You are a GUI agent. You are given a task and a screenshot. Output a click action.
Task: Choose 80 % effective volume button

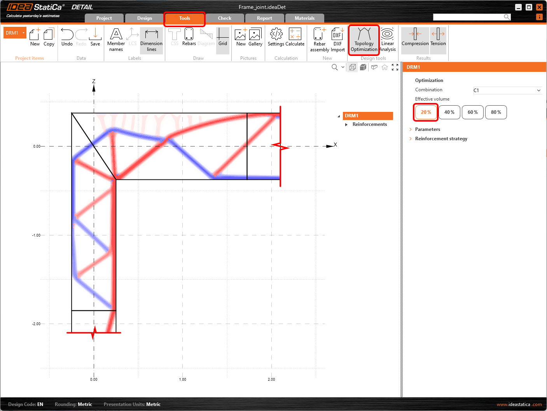pos(496,112)
